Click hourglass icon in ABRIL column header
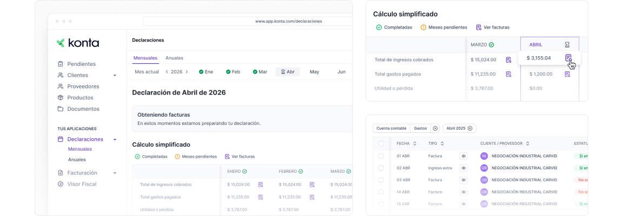This screenshot has height=216, width=623. pyautogui.click(x=567, y=45)
